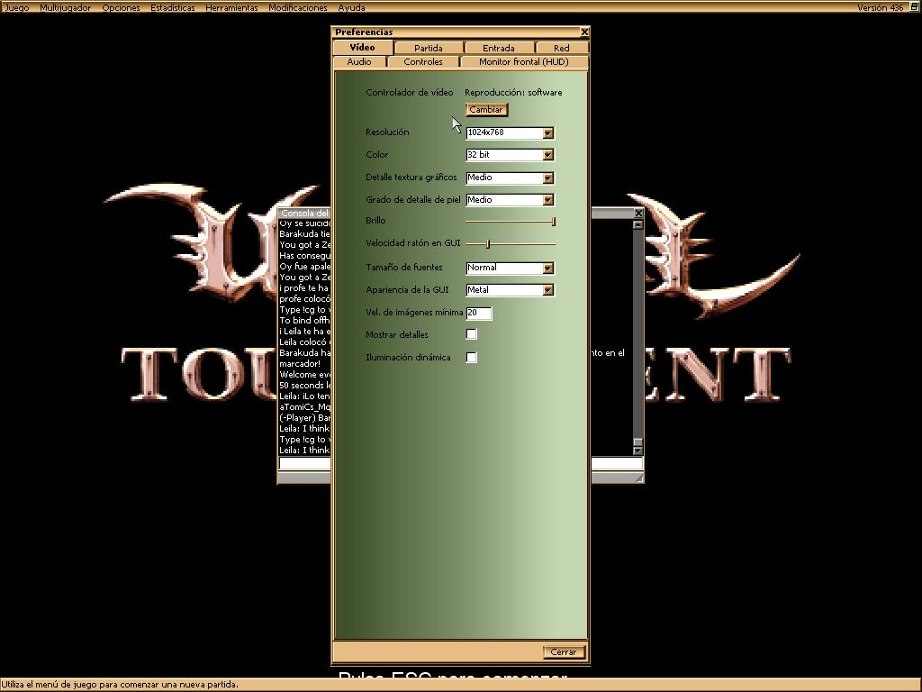
Task: Expand the Apariencia de la GUI dropdown
Action: coord(548,290)
